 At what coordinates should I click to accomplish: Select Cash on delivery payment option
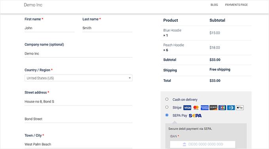coord(167,99)
